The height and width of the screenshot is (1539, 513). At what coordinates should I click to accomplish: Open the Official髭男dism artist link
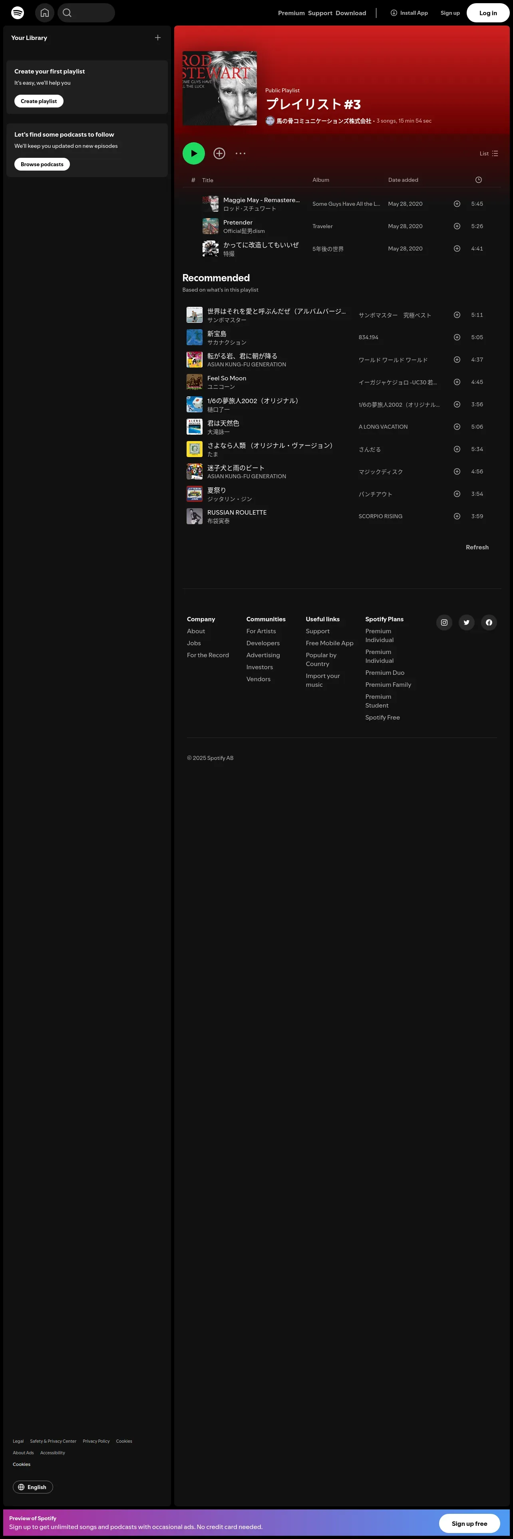[244, 231]
